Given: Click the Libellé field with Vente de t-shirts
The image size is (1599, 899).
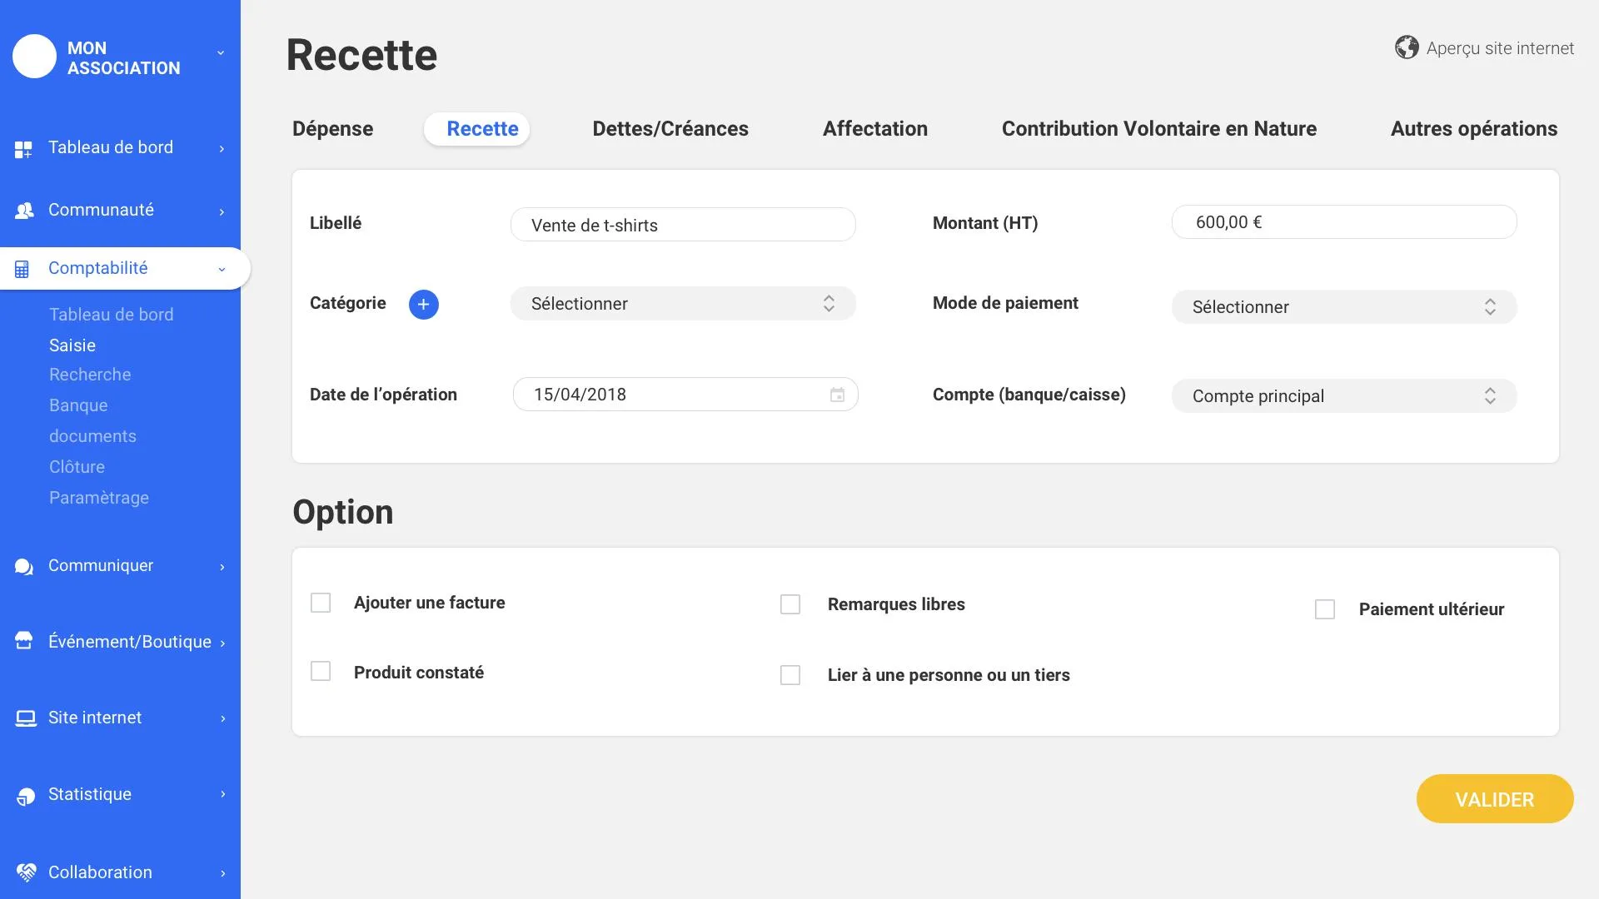Looking at the screenshot, I should click(683, 225).
